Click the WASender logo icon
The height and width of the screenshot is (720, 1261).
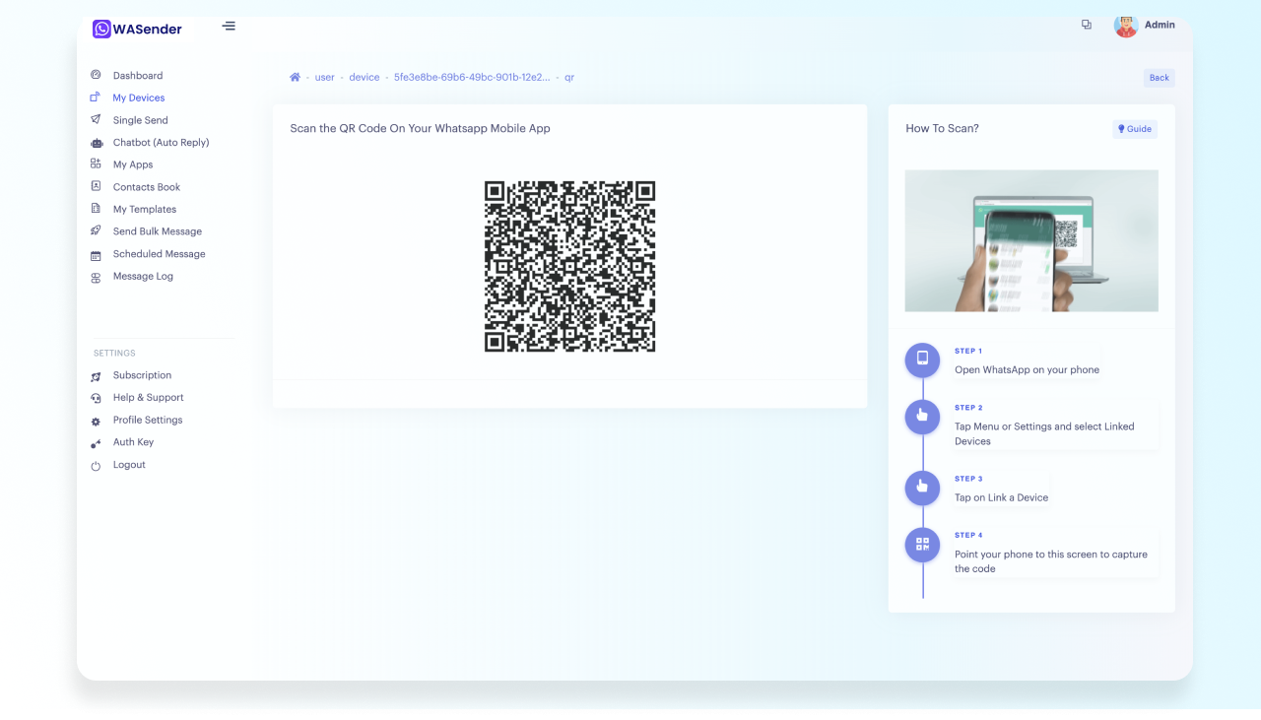101,30
